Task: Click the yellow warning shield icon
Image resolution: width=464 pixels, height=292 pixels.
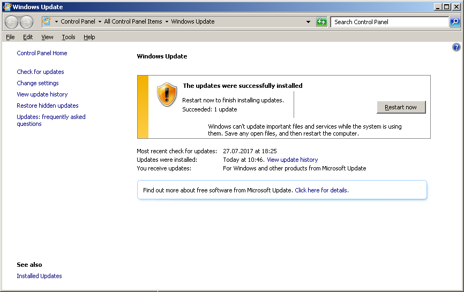Action: 167,94
